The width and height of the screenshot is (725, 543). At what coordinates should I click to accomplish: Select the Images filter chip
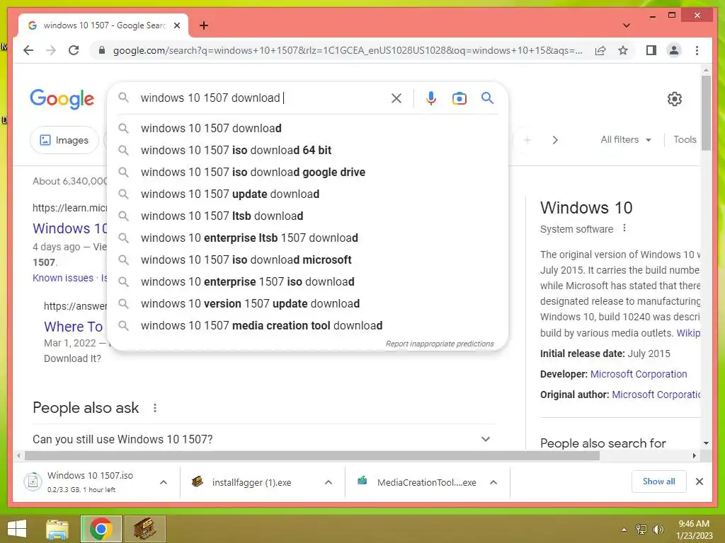click(x=64, y=140)
